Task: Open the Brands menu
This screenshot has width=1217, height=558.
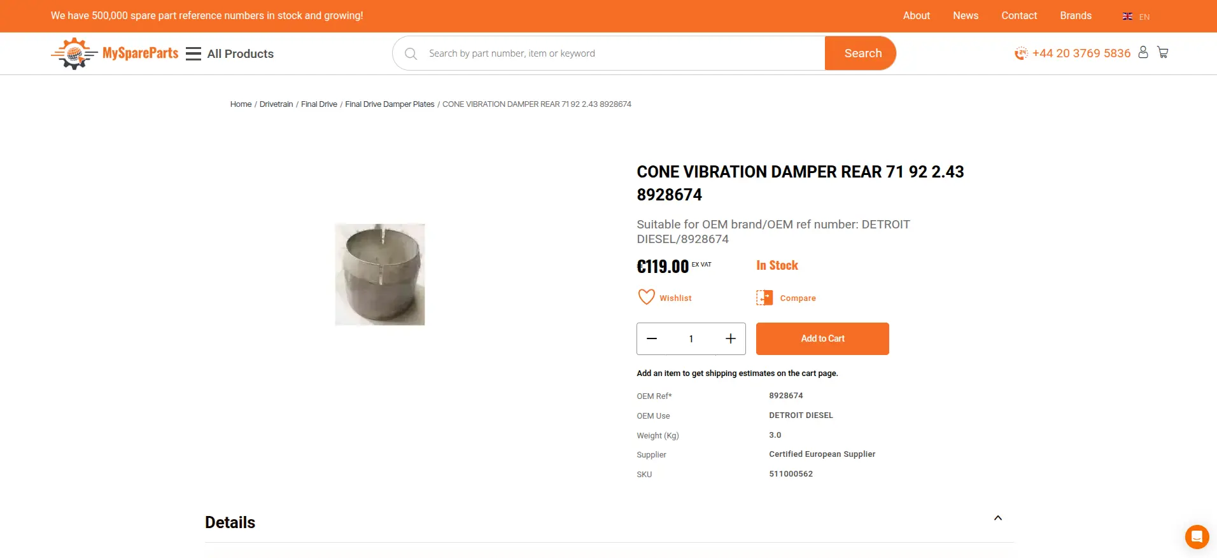Action: click(x=1075, y=15)
